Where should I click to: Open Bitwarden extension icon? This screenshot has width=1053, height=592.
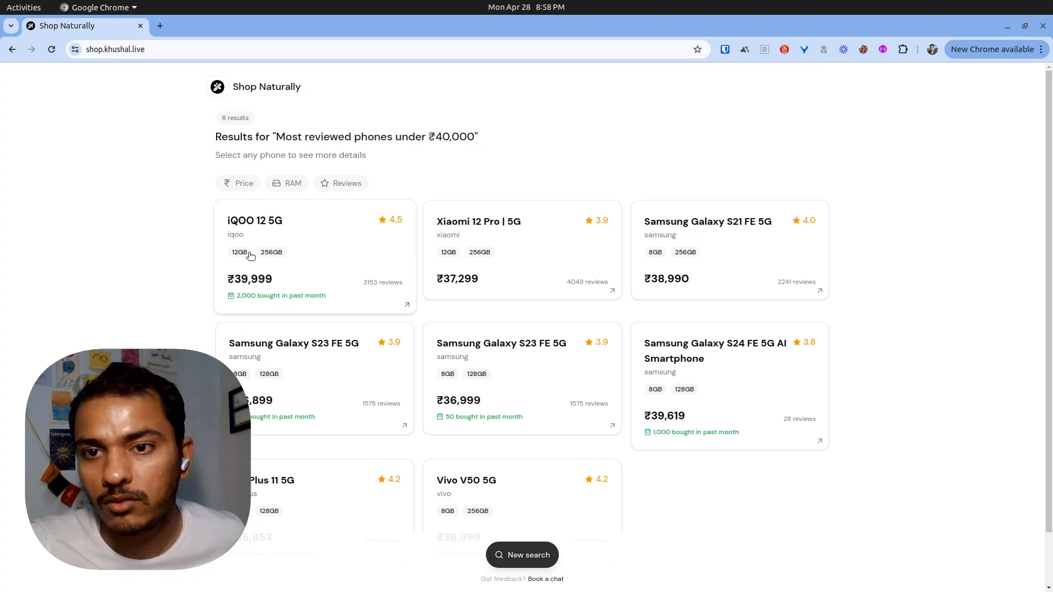(725, 49)
